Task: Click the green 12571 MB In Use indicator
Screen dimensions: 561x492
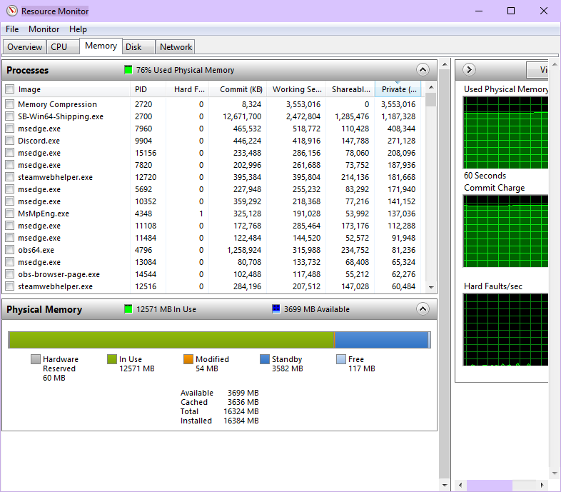Action: (128, 308)
